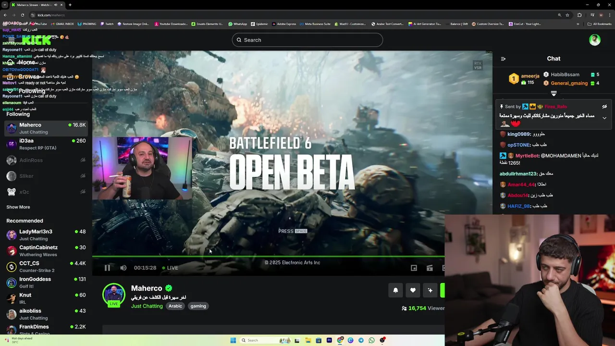Go back in Chrome
615x346 pixels.
click(x=5, y=15)
